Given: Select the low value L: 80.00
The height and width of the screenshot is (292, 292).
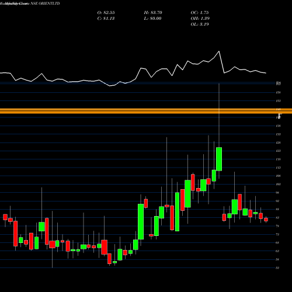Looking at the screenshot, I should [152, 19].
